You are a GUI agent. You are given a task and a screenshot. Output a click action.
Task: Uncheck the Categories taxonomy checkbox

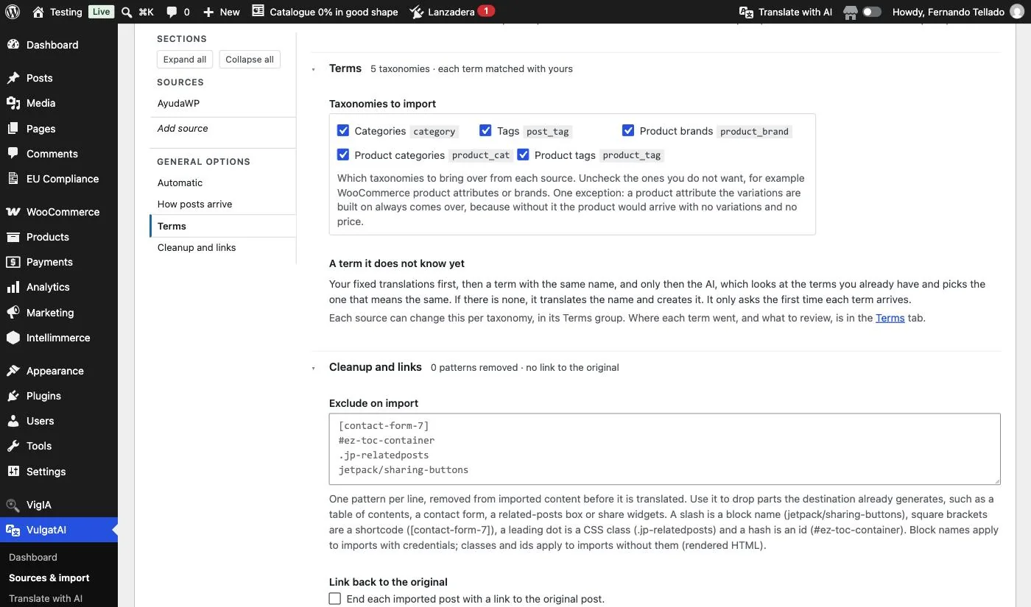(x=343, y=131)
